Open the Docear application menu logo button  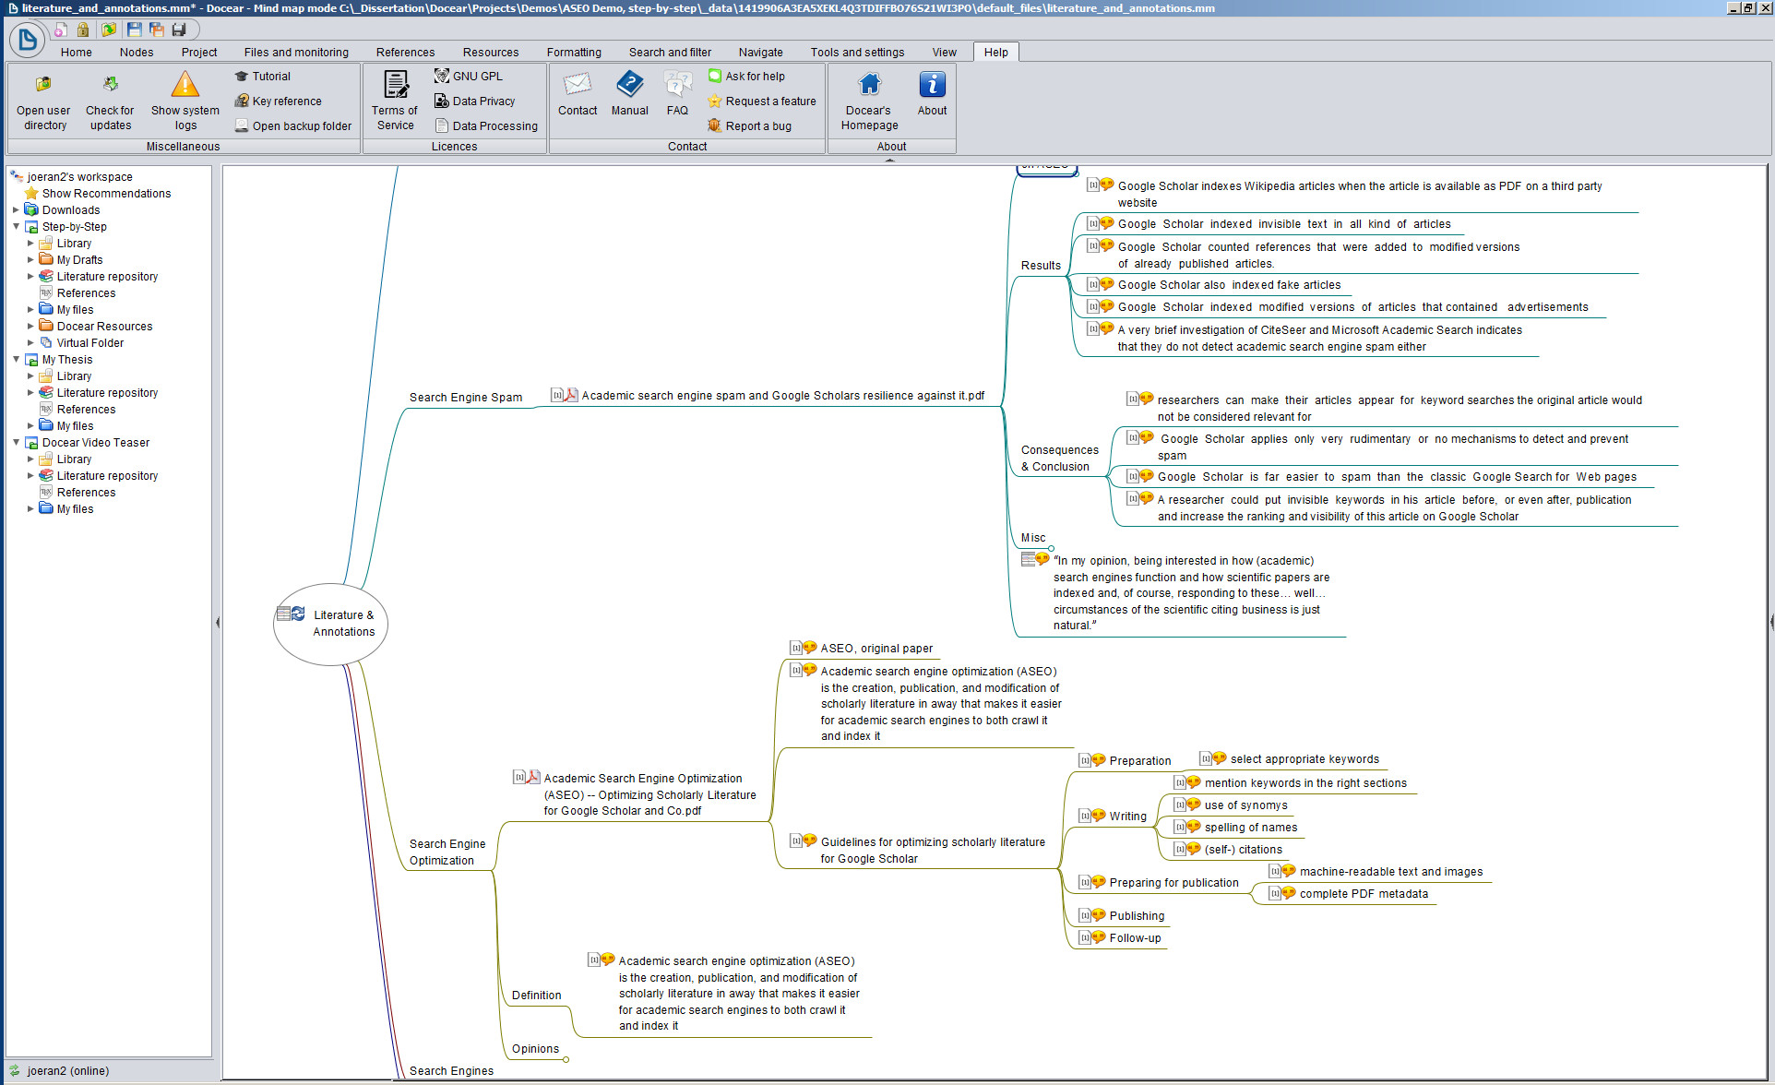pos(27,40)
